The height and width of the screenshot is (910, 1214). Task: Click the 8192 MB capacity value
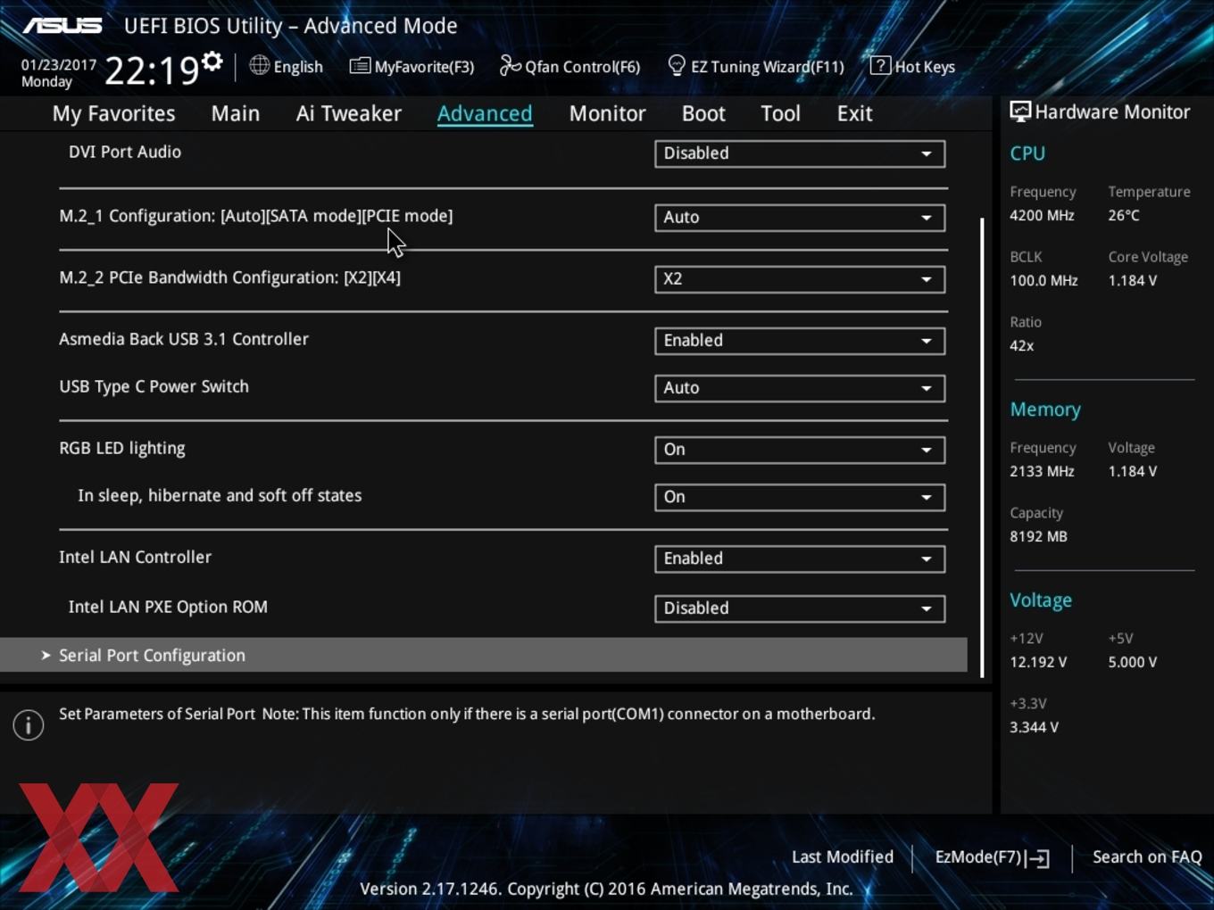pos(1038,536)
